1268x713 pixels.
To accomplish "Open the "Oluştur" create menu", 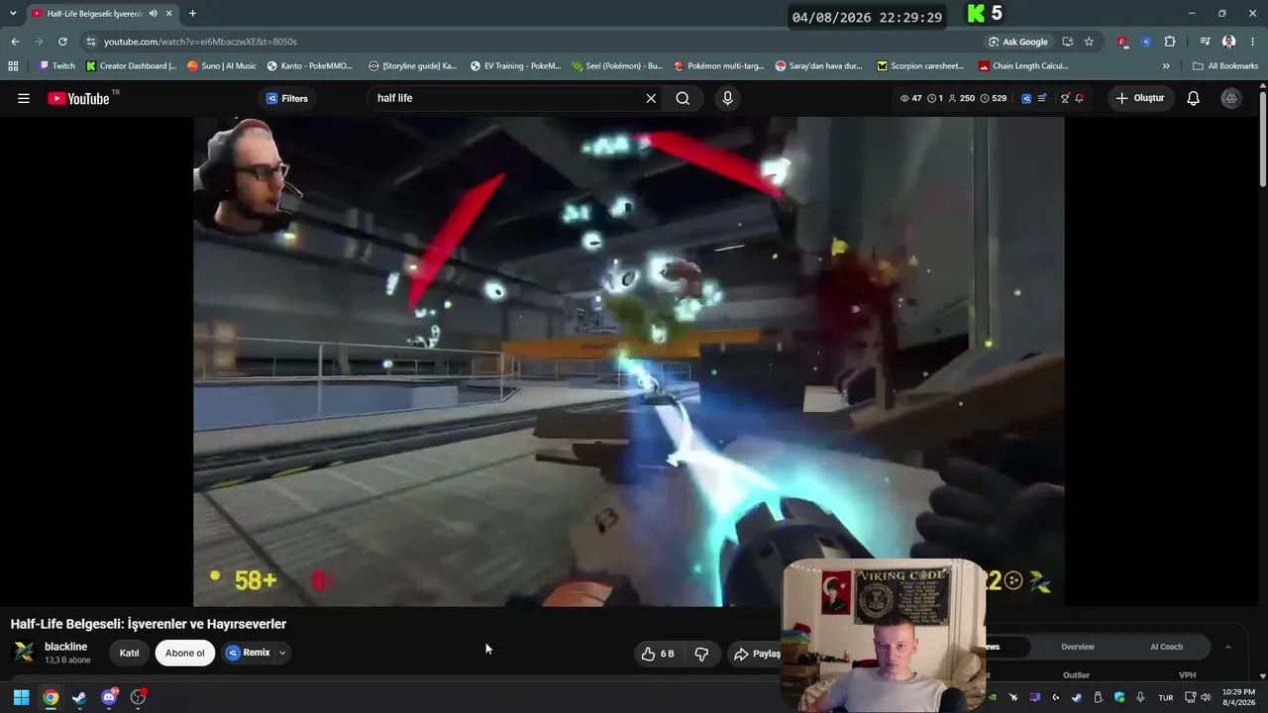I will click(1139, 98).
